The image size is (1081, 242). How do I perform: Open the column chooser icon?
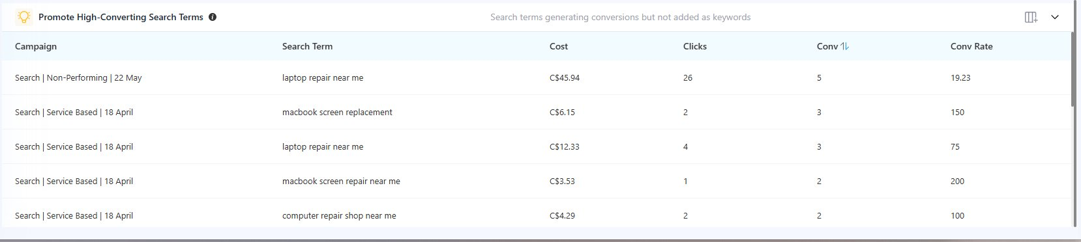[x=1031, y=18]
